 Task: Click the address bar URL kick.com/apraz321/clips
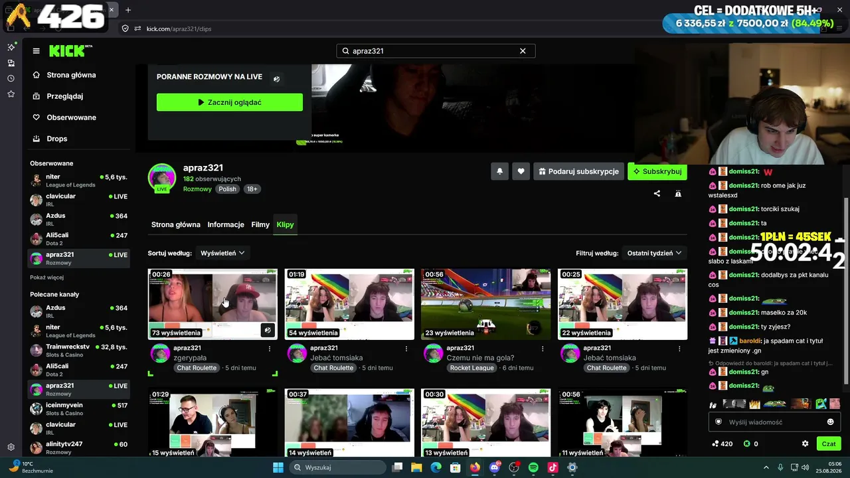pyautogui.click(x=179, y=29)
